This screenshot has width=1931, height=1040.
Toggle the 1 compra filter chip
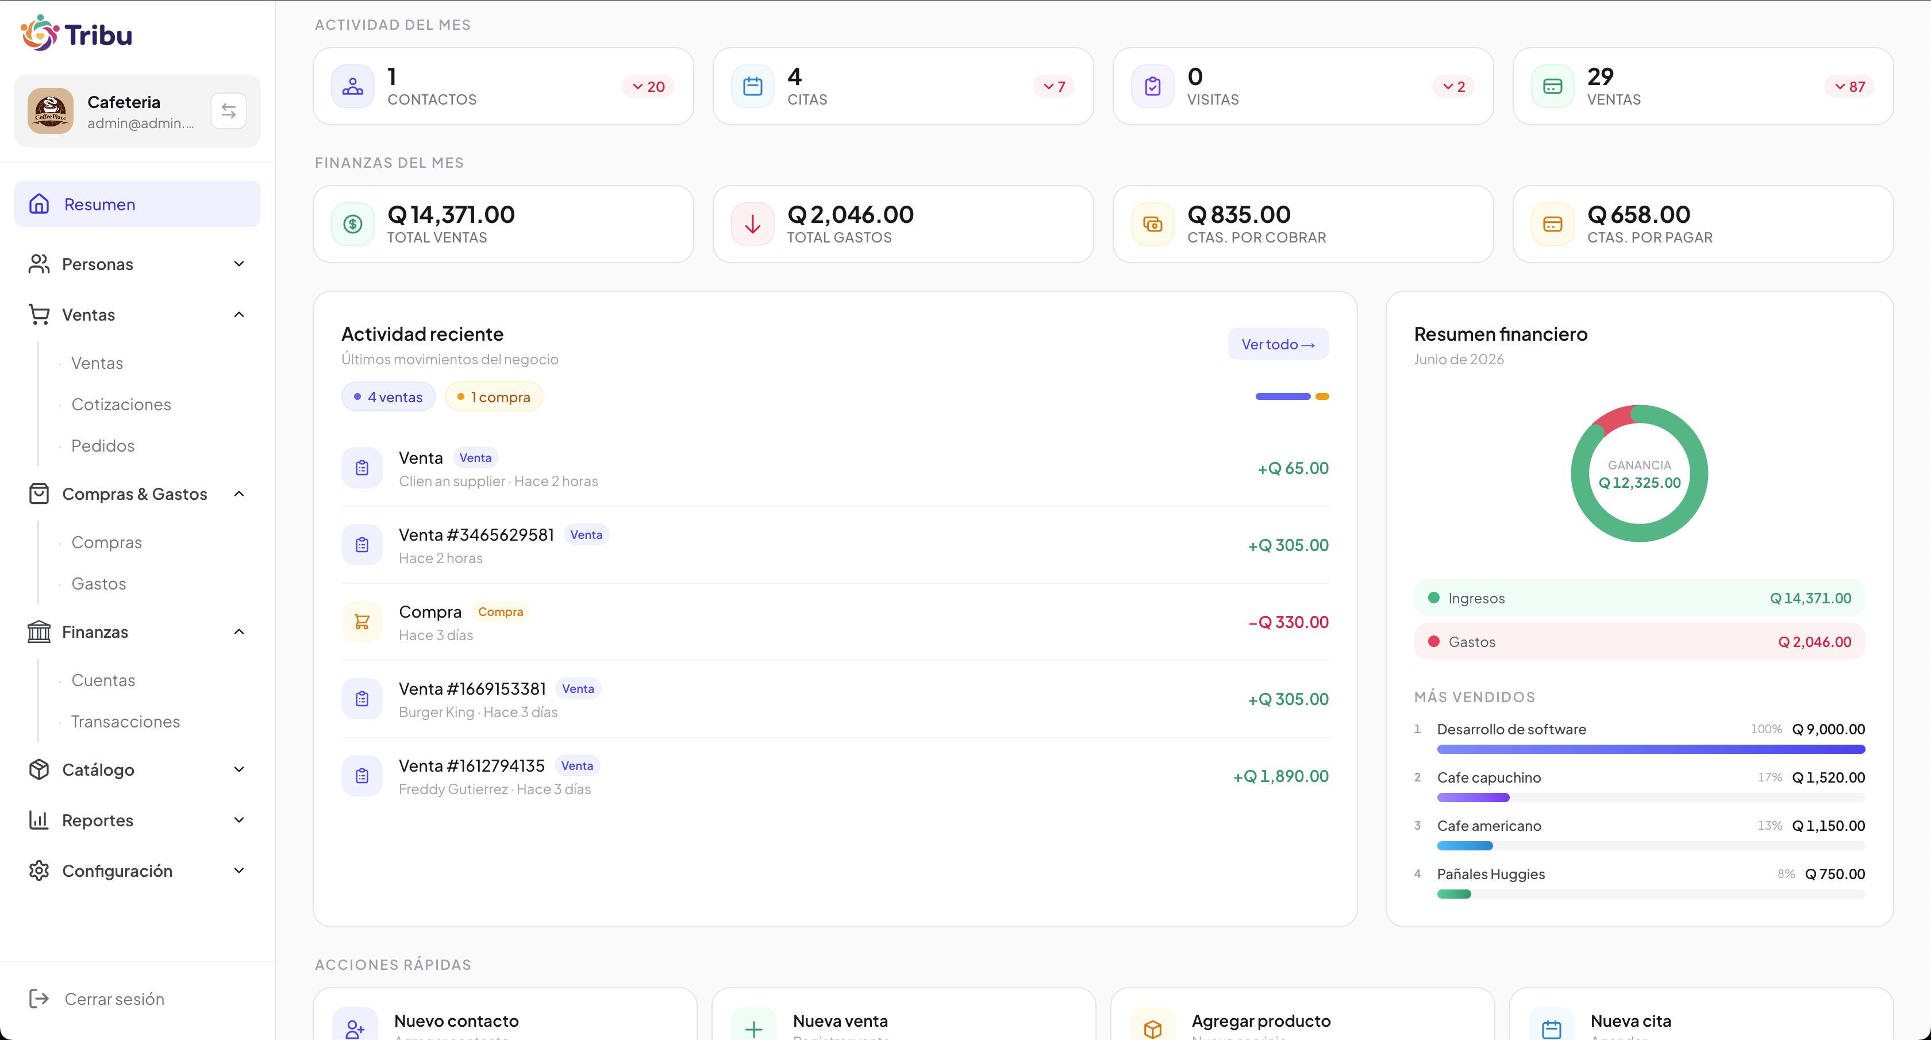coord(494,397)
